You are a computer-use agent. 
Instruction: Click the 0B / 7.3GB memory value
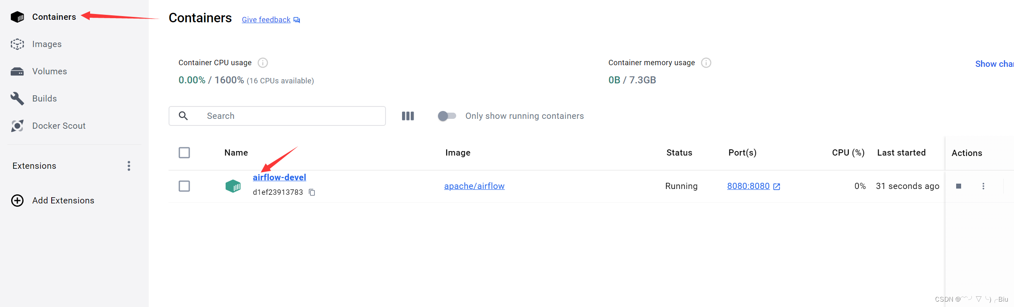[632, 80]
